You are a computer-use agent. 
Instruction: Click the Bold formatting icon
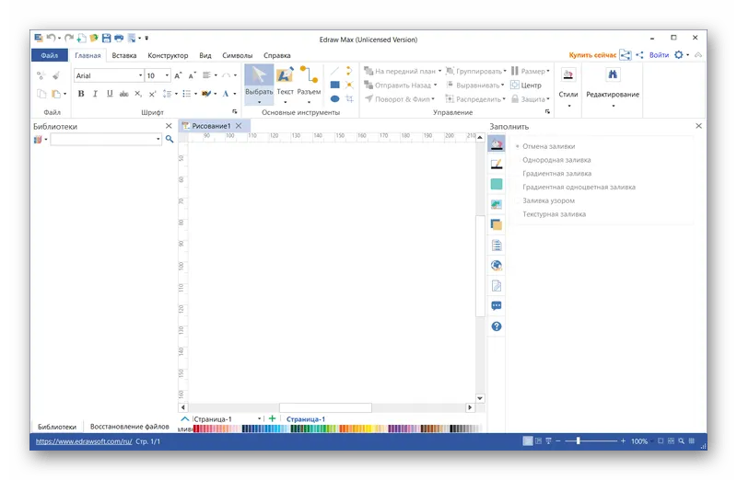(81, 94)
